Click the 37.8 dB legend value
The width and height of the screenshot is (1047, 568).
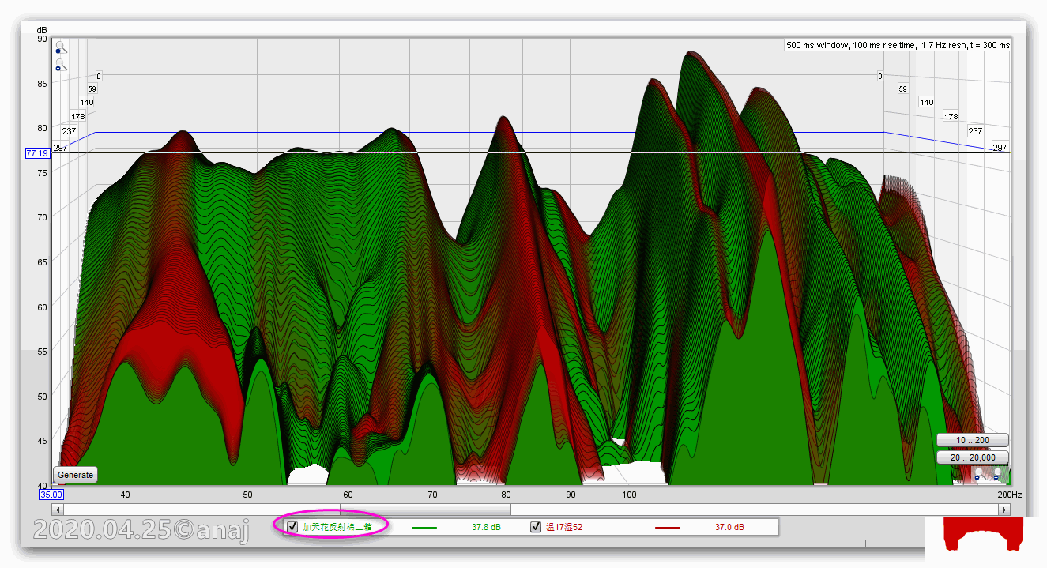tap(486, 527)
